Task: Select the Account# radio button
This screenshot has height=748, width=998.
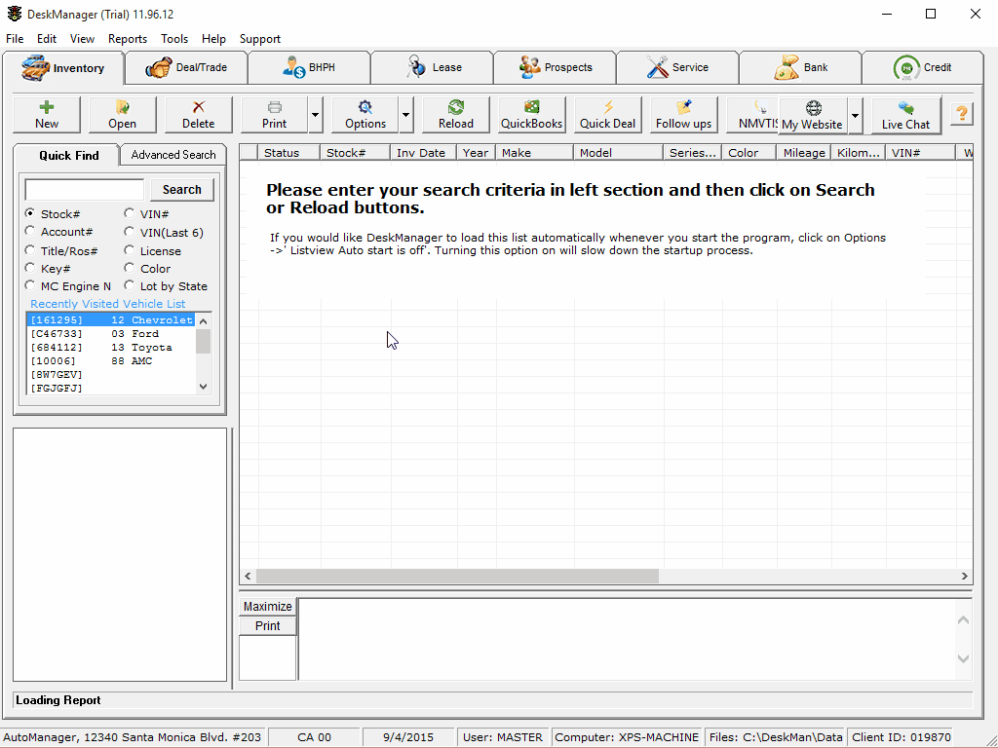Action: (x=30, y=231)
